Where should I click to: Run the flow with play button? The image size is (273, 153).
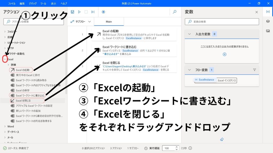pyautogui.click(x=79, y=12)
